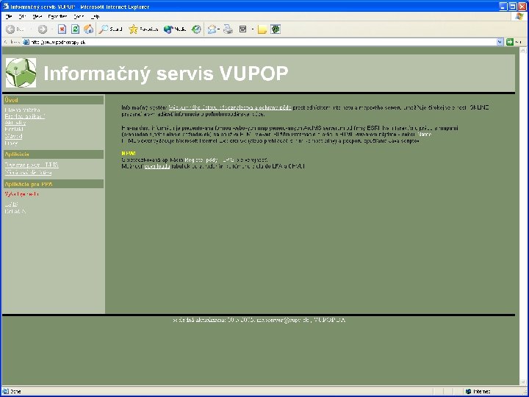Screen dimensions: 529x397
Task: Open the Register pôdy LPIS application link
Action: pos(32,165)
